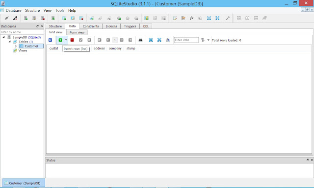Click the company column header
314x188 pixels.
coord(115,48)
